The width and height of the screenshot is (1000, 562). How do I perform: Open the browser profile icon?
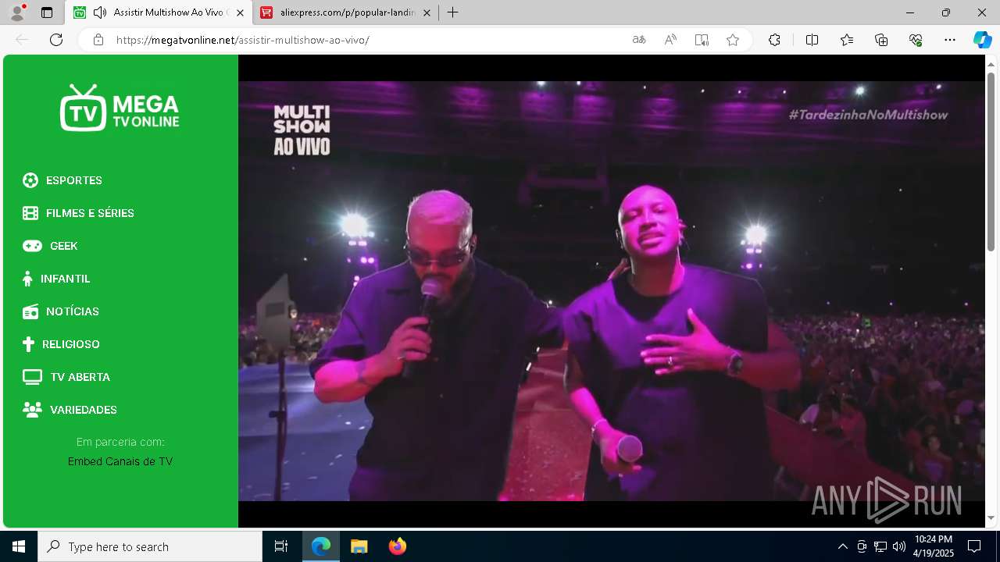point(17,12)
